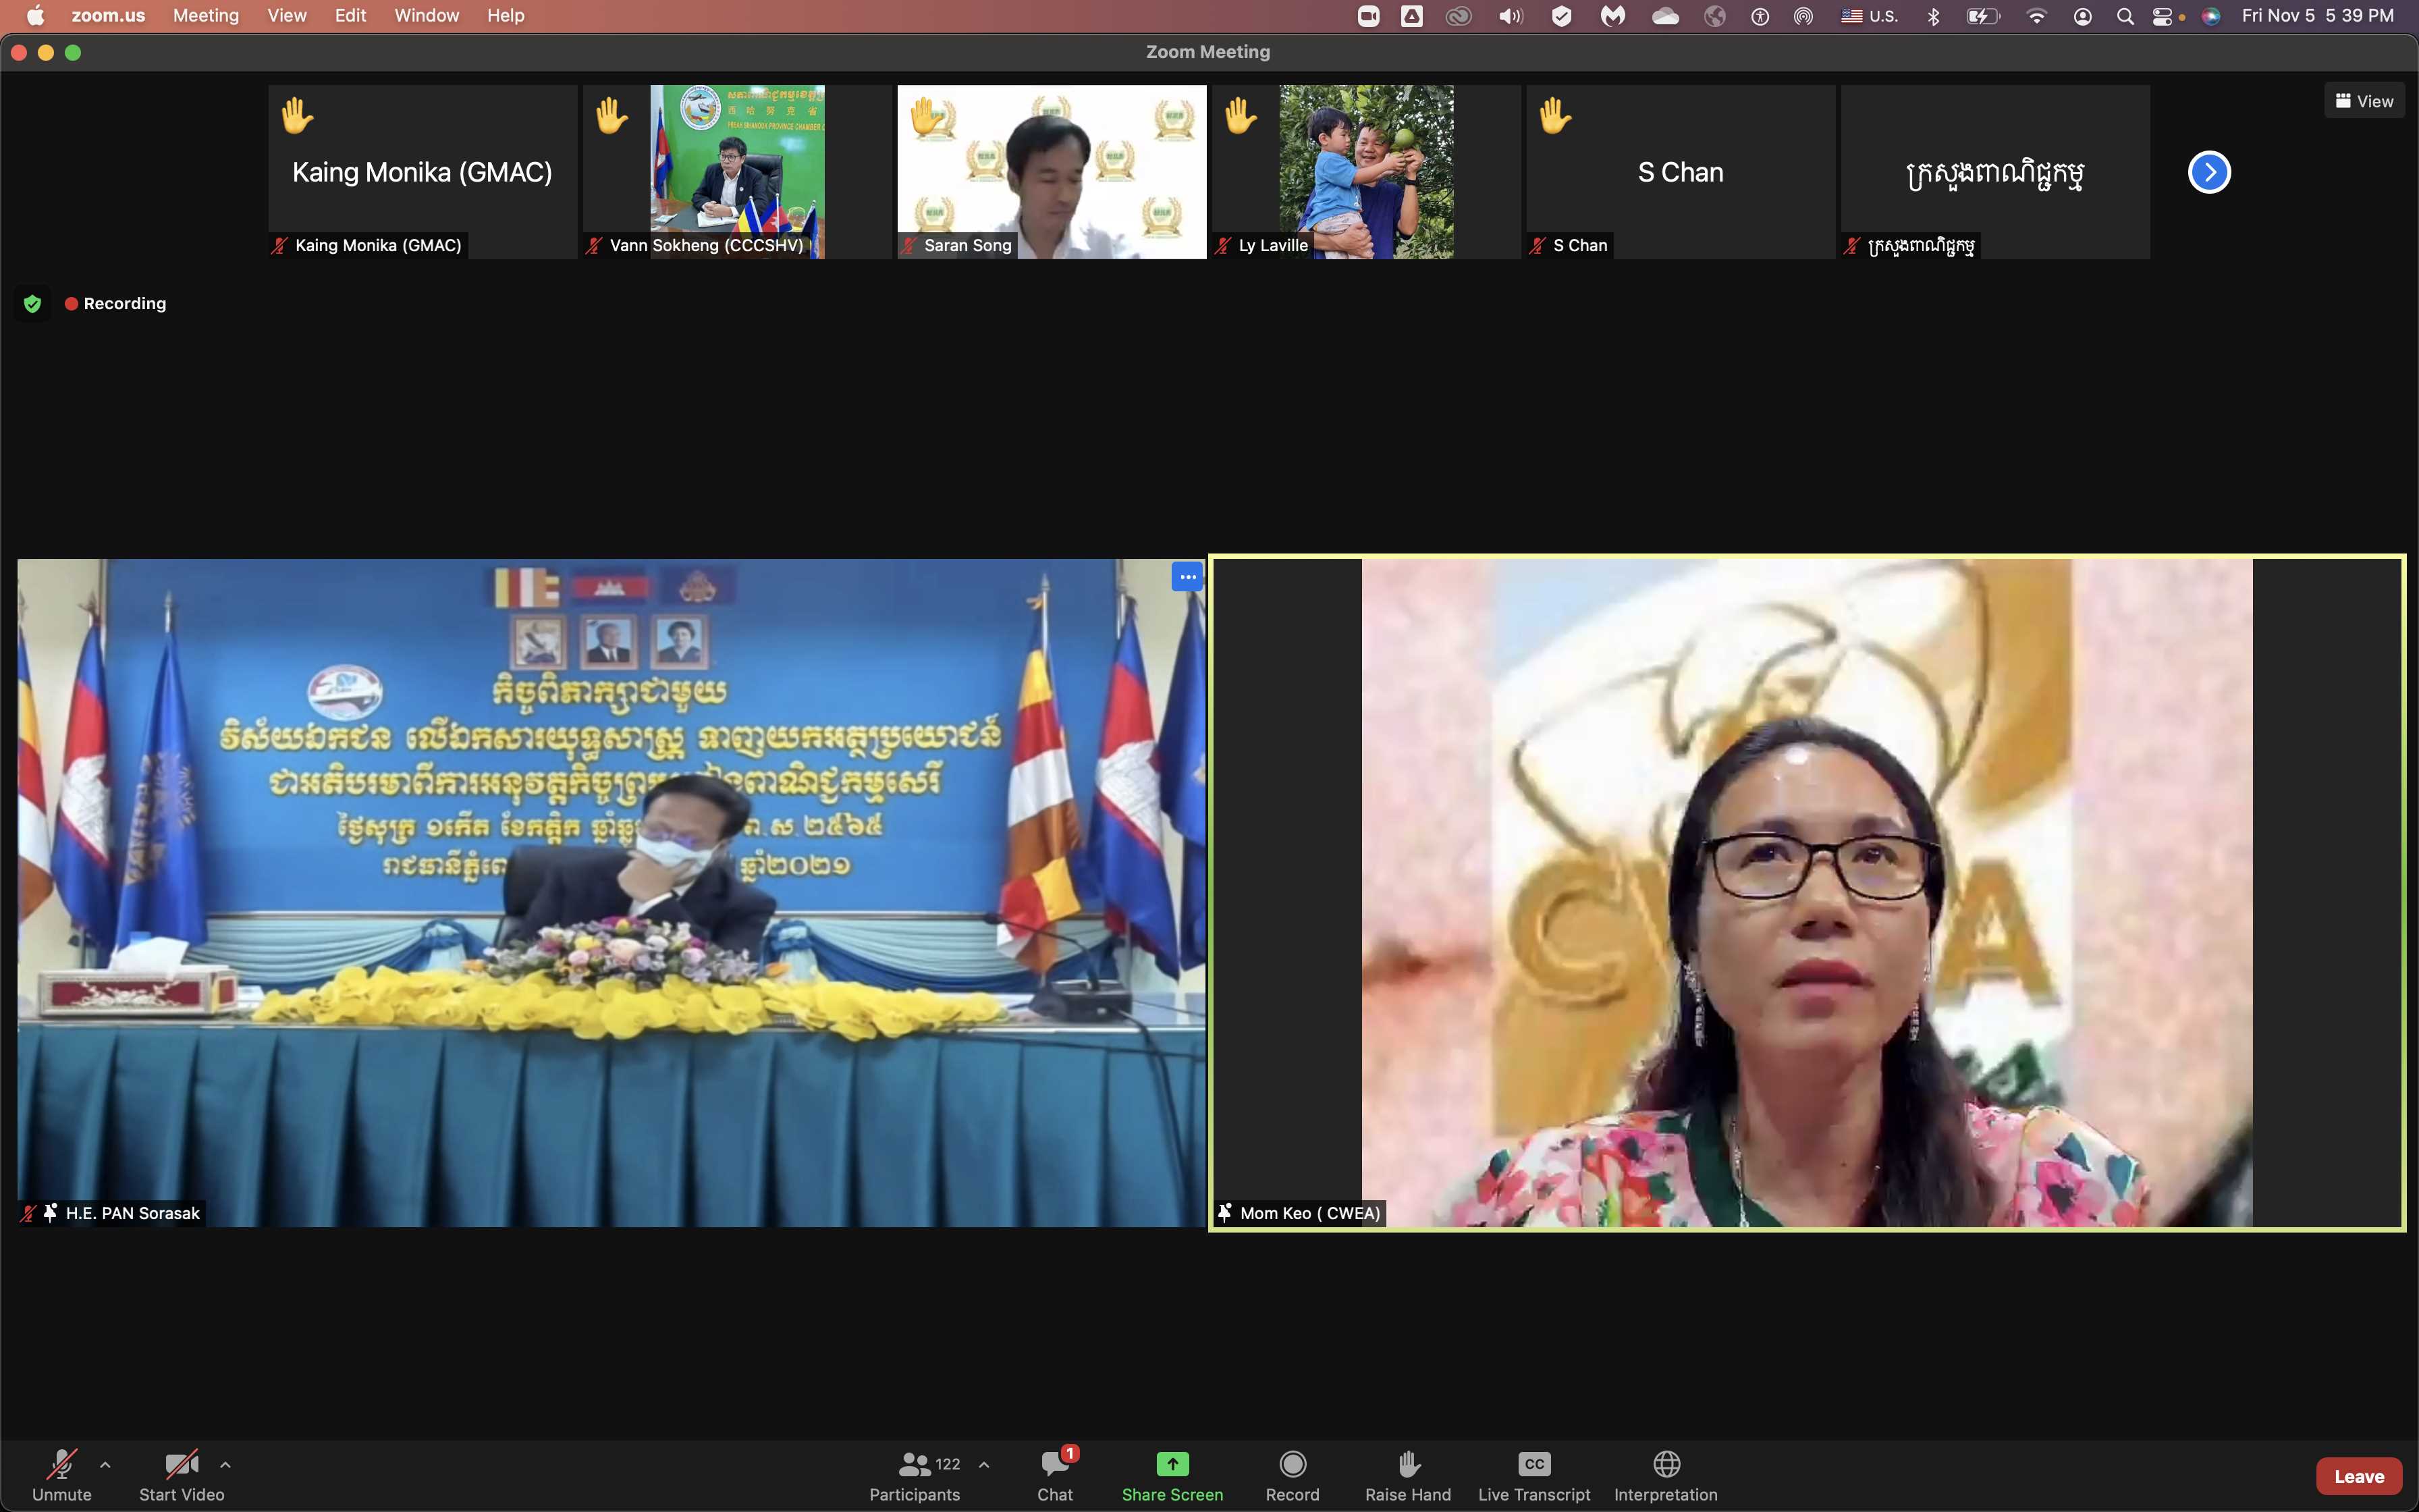Open the Window menu
The width and height of the screenshot is (2419, 1512).
coord(427,15)
